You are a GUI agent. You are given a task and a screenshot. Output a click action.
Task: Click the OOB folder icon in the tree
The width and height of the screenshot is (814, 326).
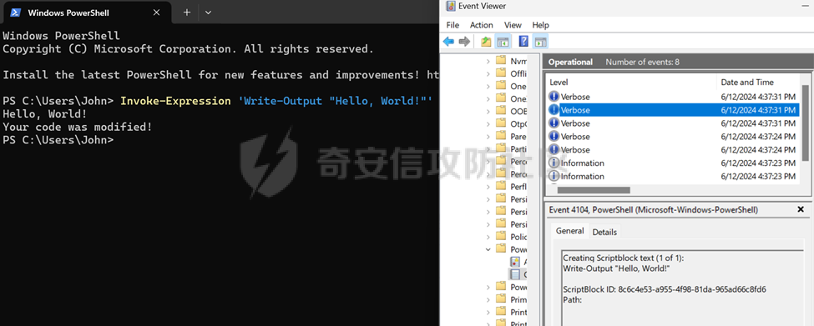(501, 110)
